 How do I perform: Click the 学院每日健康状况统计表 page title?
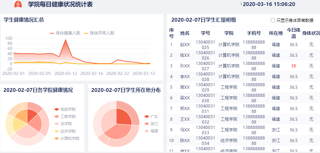pos(60,4)
